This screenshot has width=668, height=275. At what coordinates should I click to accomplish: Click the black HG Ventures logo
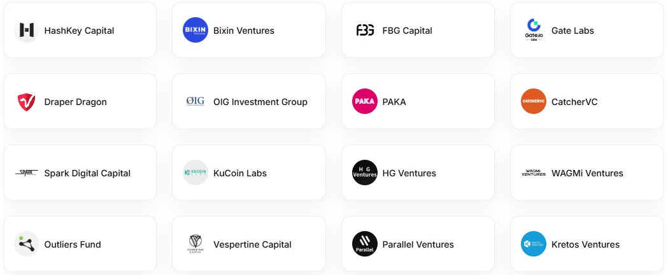pyautogui.click(x=365, y=173)
